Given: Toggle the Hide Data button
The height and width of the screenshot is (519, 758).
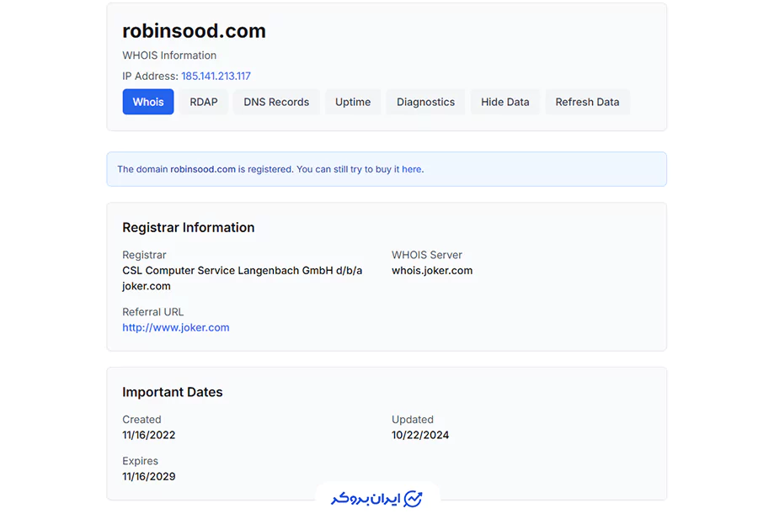Looking at the screenshot, I should (505, 102).
